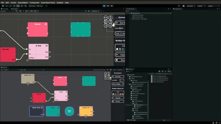Pick the pink color swatch in Game view
The width and height of the screenshot is (221, 124).
pyautogui.click(x=119, y=94)
